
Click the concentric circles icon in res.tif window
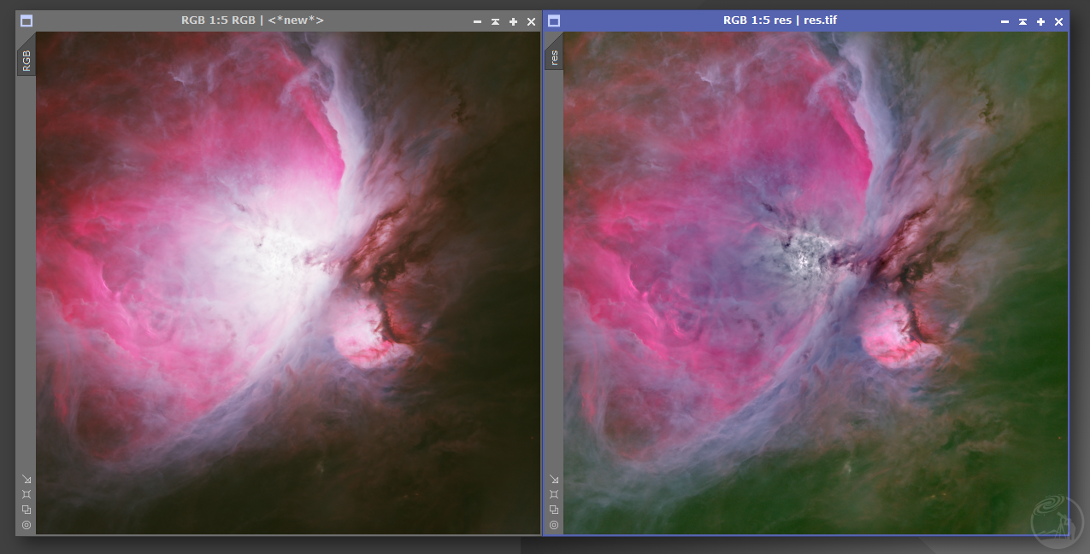tap(554, 525)
